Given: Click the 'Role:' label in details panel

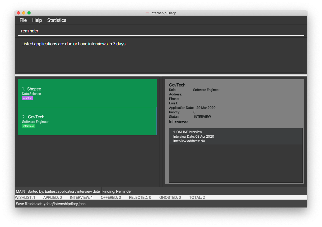Looking at the screenshot, I should 173,90.
